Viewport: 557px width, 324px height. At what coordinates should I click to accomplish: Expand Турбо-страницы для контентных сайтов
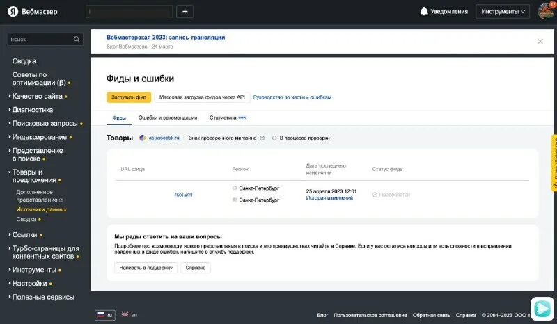[45, 252]
